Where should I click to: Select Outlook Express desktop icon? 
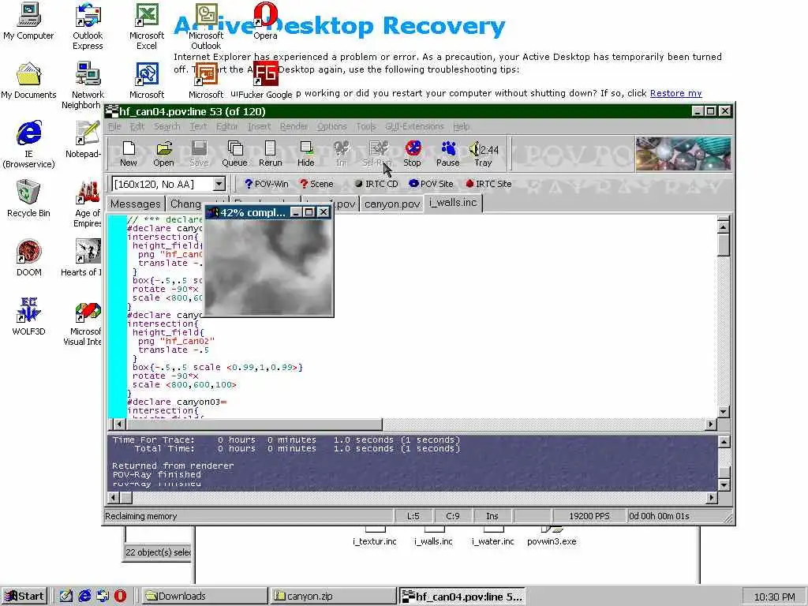point(88,27)
